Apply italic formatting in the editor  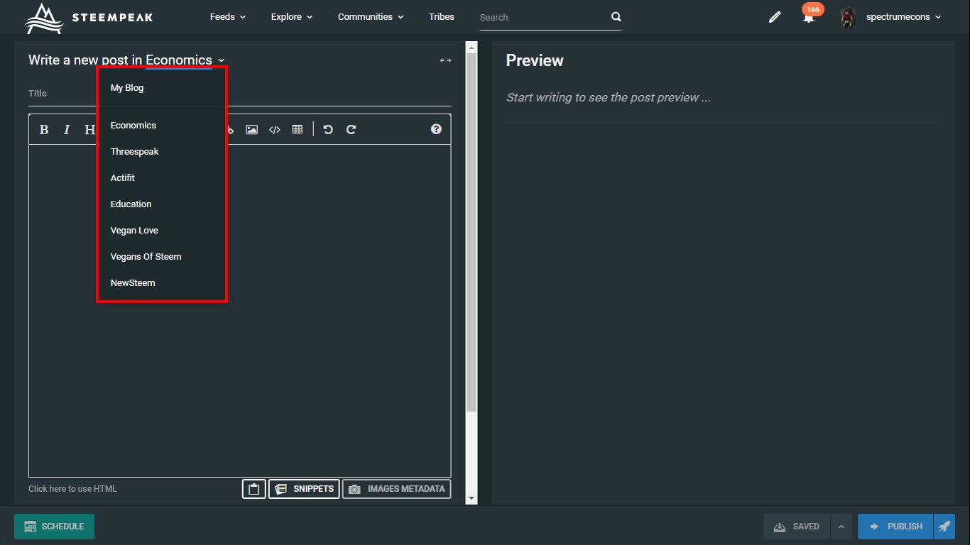[67, 129]
